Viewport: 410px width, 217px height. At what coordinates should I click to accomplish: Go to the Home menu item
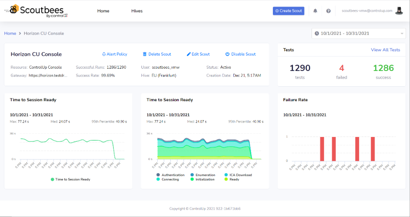click(103, 11)
